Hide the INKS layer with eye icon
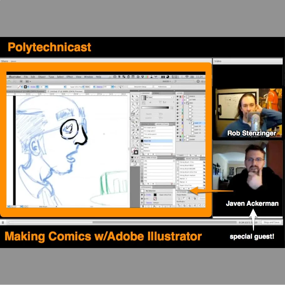The image size is (285, 285). click(178, 103)
